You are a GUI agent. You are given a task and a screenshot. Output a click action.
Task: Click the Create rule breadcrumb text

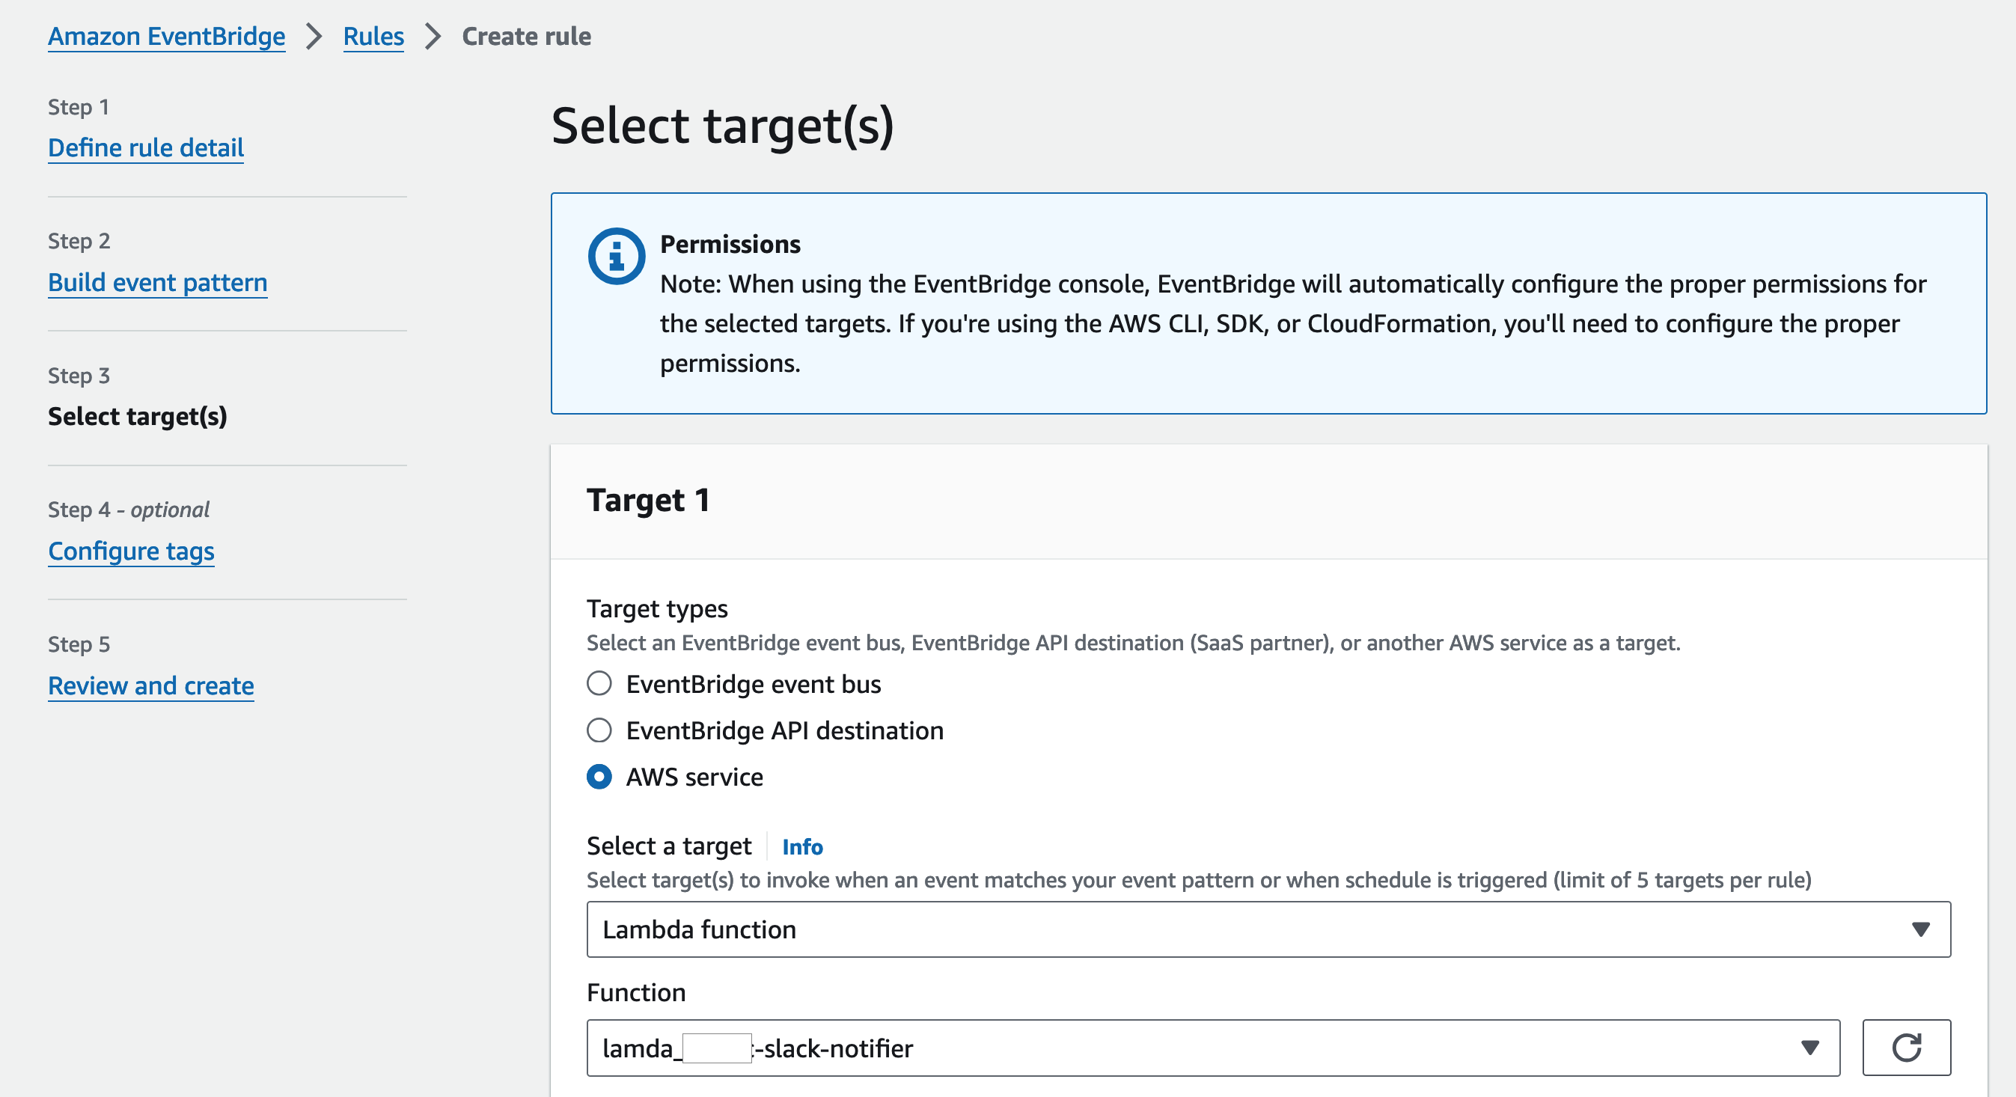click(526, 36)
